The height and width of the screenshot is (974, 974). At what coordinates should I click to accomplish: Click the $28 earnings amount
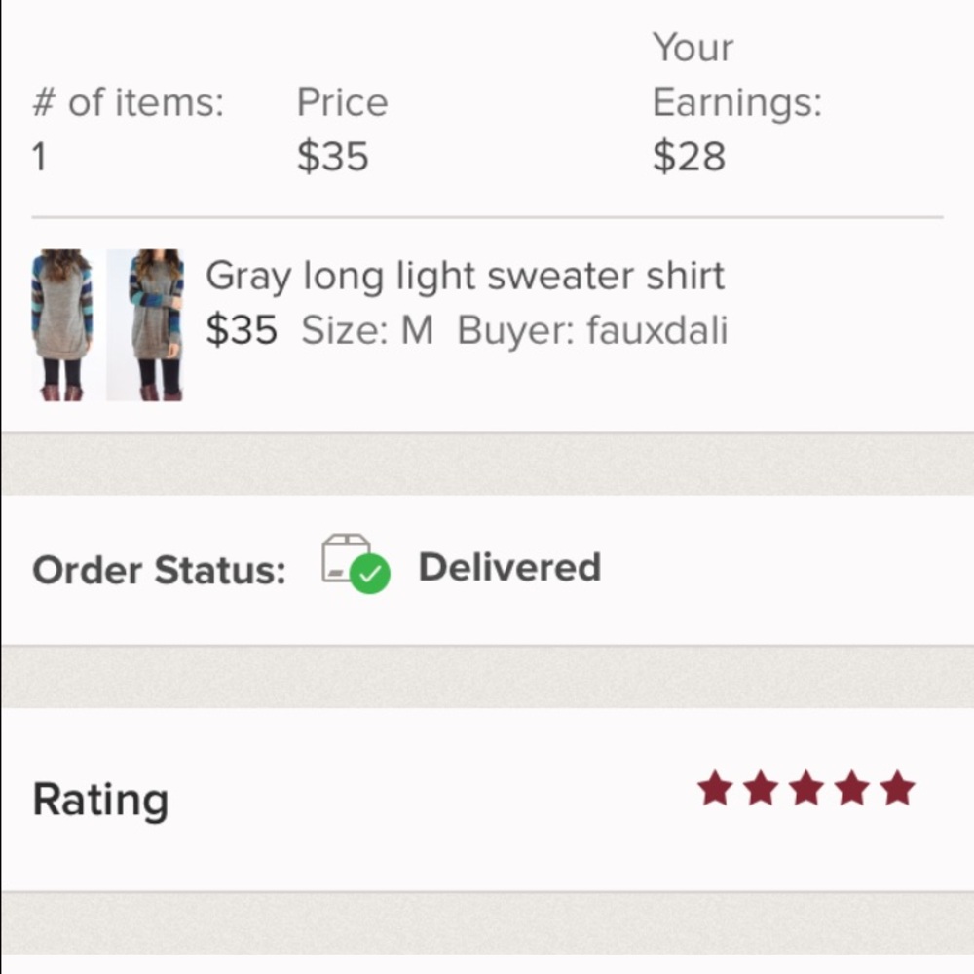689,157
